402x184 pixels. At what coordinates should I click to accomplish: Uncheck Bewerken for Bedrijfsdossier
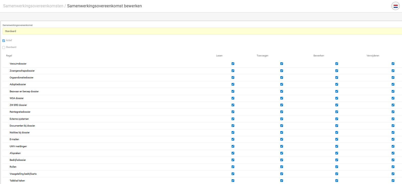pos(337,160)
